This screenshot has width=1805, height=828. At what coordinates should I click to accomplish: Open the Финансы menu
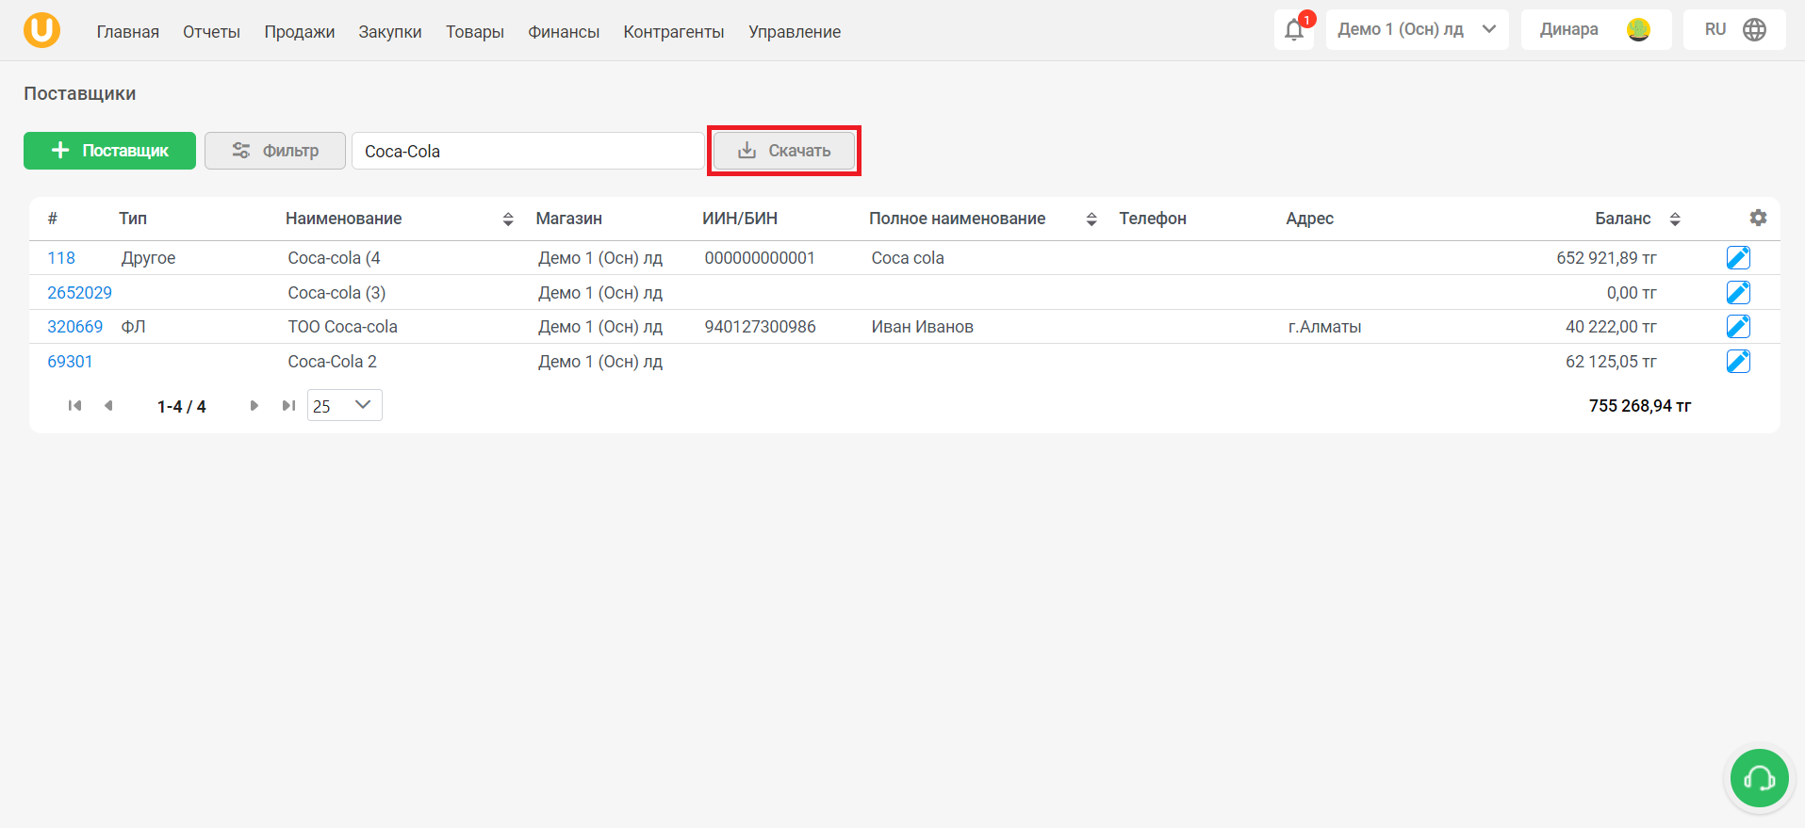click(564, 32)
